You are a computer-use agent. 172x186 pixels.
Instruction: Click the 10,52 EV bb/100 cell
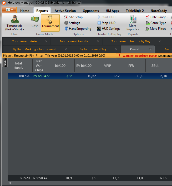tap(92, 76)
